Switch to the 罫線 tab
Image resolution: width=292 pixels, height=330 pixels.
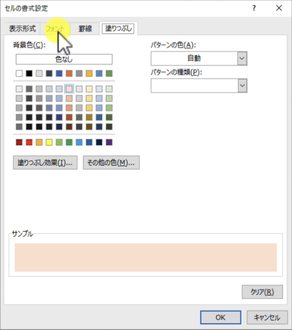85,28
